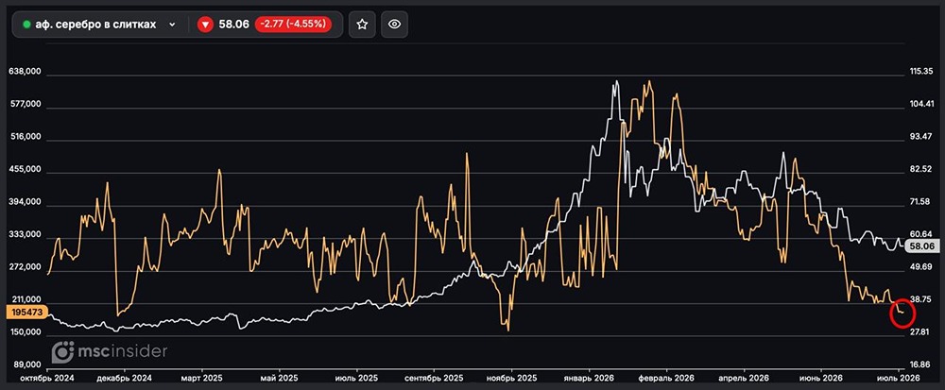Click the chevron next to серебро в слитках
Screen dimensions: 945x390
click(172, 25)
